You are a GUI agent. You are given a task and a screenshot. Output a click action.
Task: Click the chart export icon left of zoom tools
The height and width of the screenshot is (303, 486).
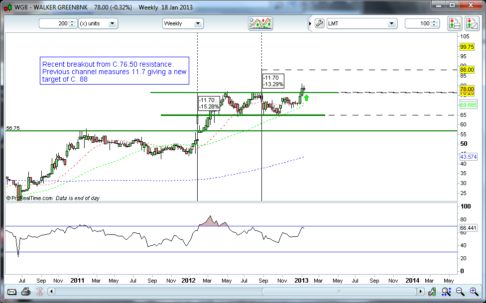[x=433, y=292]
